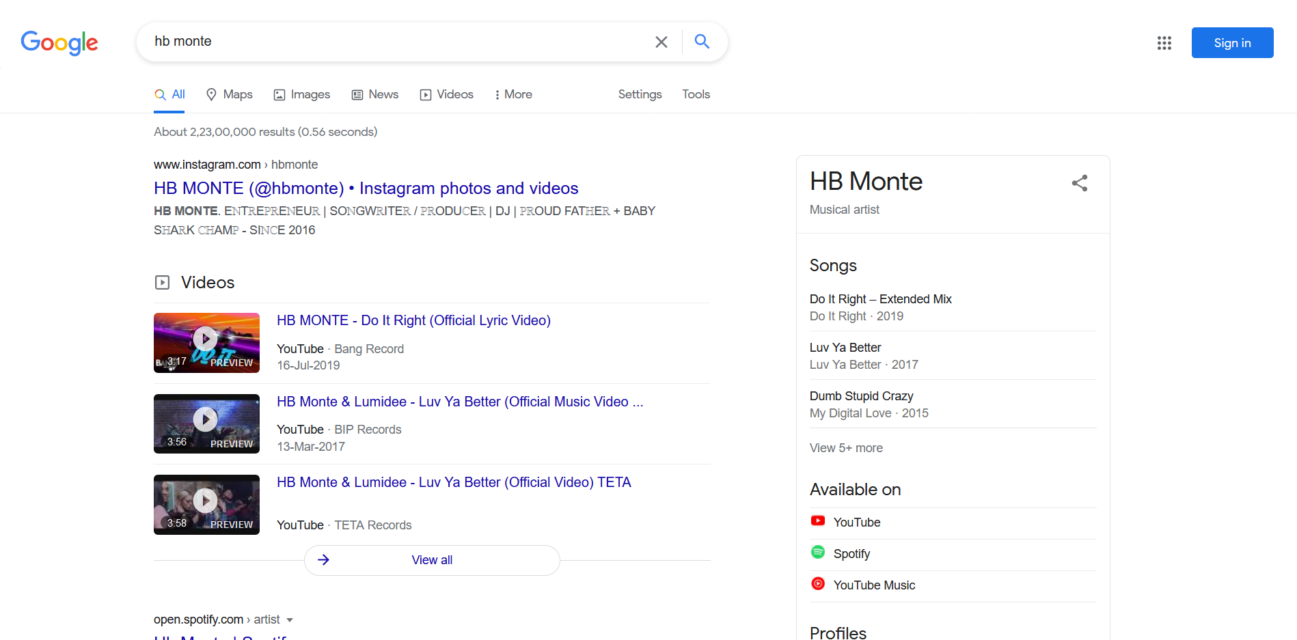The image size is (1297, 640).
Task: Open HB MONTE - Do It Right video link
Action: click(x=413, y=320)
